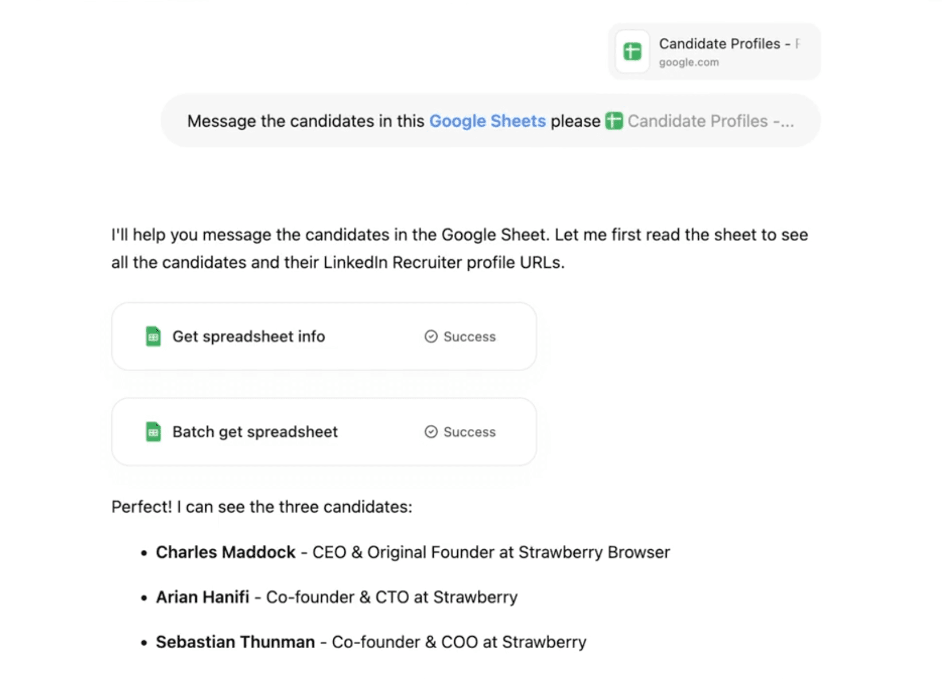Click the "Perfect! I can see" response line

(262, 507)
